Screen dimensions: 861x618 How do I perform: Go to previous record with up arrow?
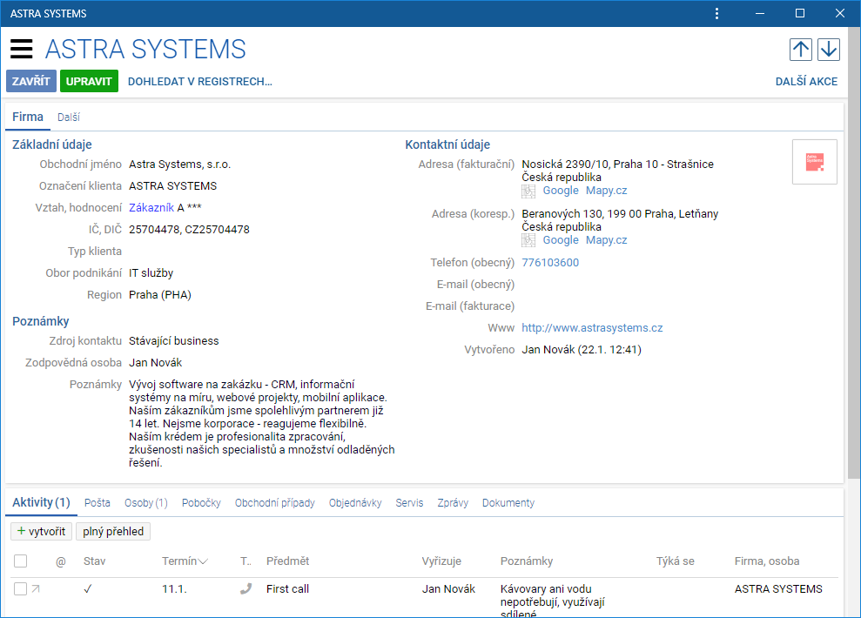tap(801, 50)
